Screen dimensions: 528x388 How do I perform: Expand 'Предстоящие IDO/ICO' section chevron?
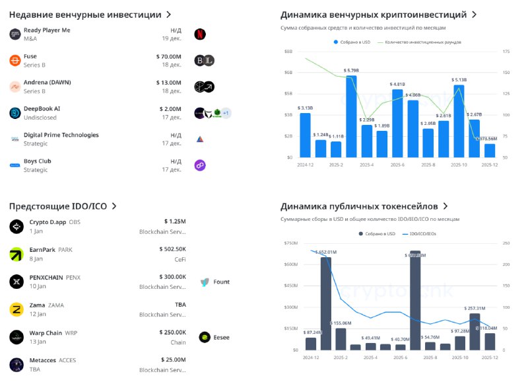coord(114,206)
